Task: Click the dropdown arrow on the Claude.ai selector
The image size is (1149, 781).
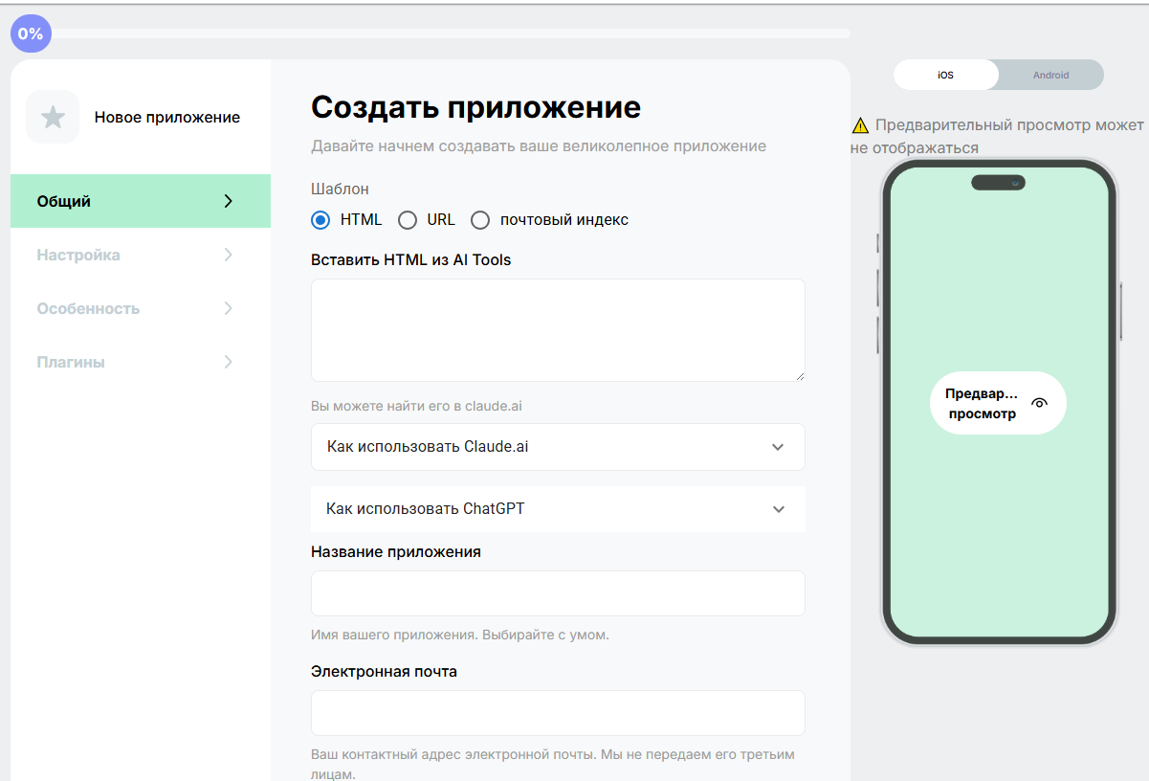Action: coord(779,447)
